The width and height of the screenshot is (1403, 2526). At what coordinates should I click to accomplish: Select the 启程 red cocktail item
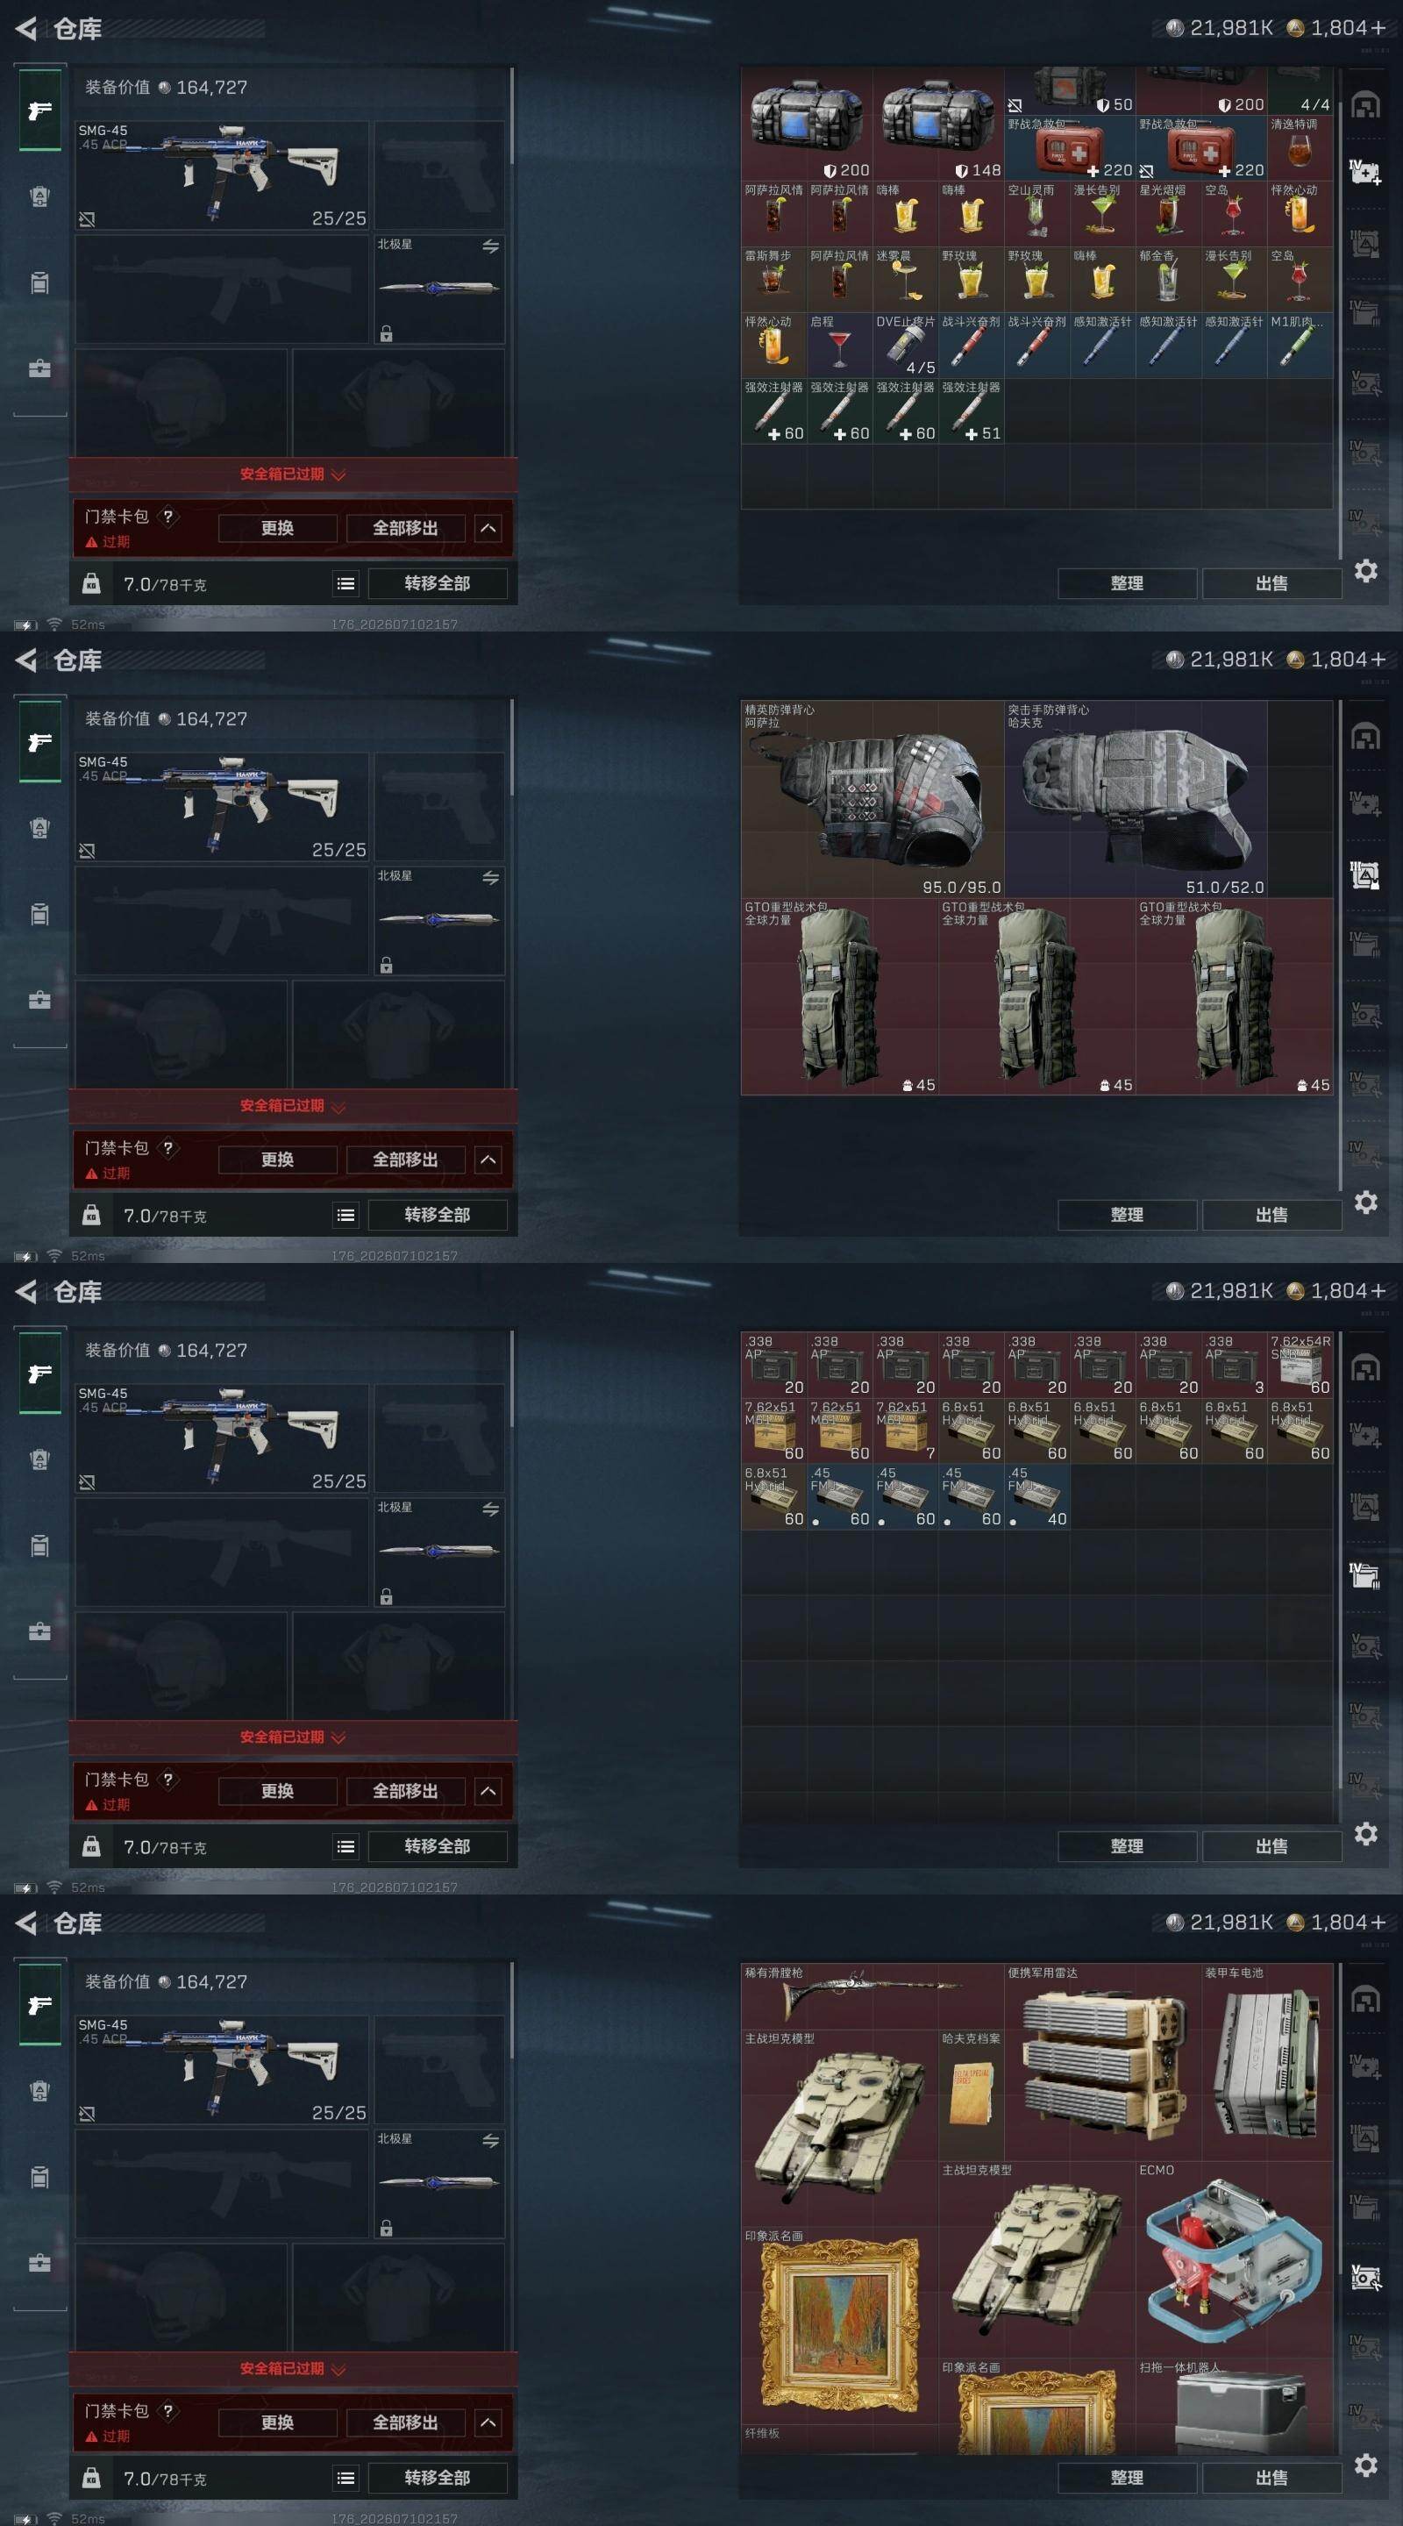[839, 346]
